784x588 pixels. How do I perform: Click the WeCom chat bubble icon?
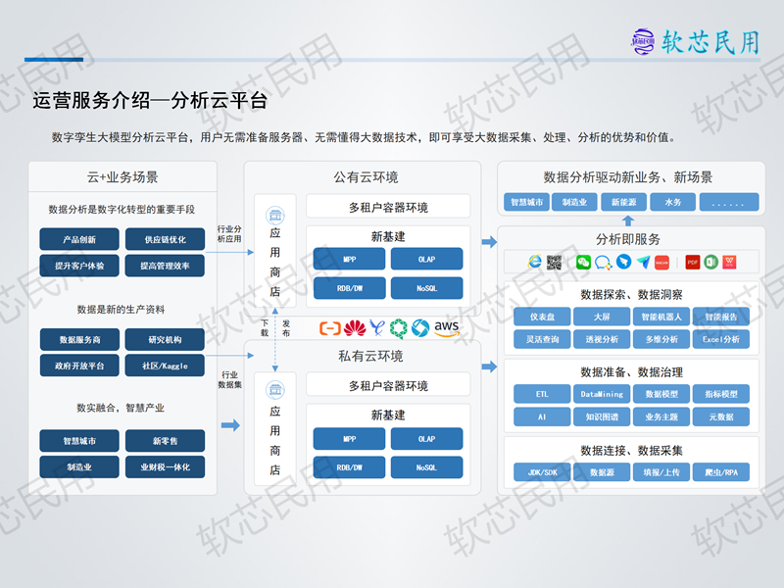tap(603, 262)
